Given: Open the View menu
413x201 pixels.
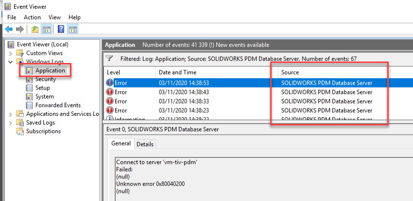Looking at the screenshot, I should tap(54, 17).
